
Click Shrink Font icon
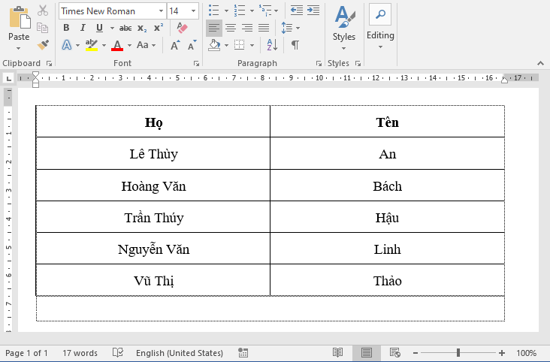point(192,45)
